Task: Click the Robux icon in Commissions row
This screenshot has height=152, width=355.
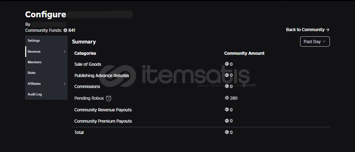Action: pyautogui.click(x=227, y=87)
